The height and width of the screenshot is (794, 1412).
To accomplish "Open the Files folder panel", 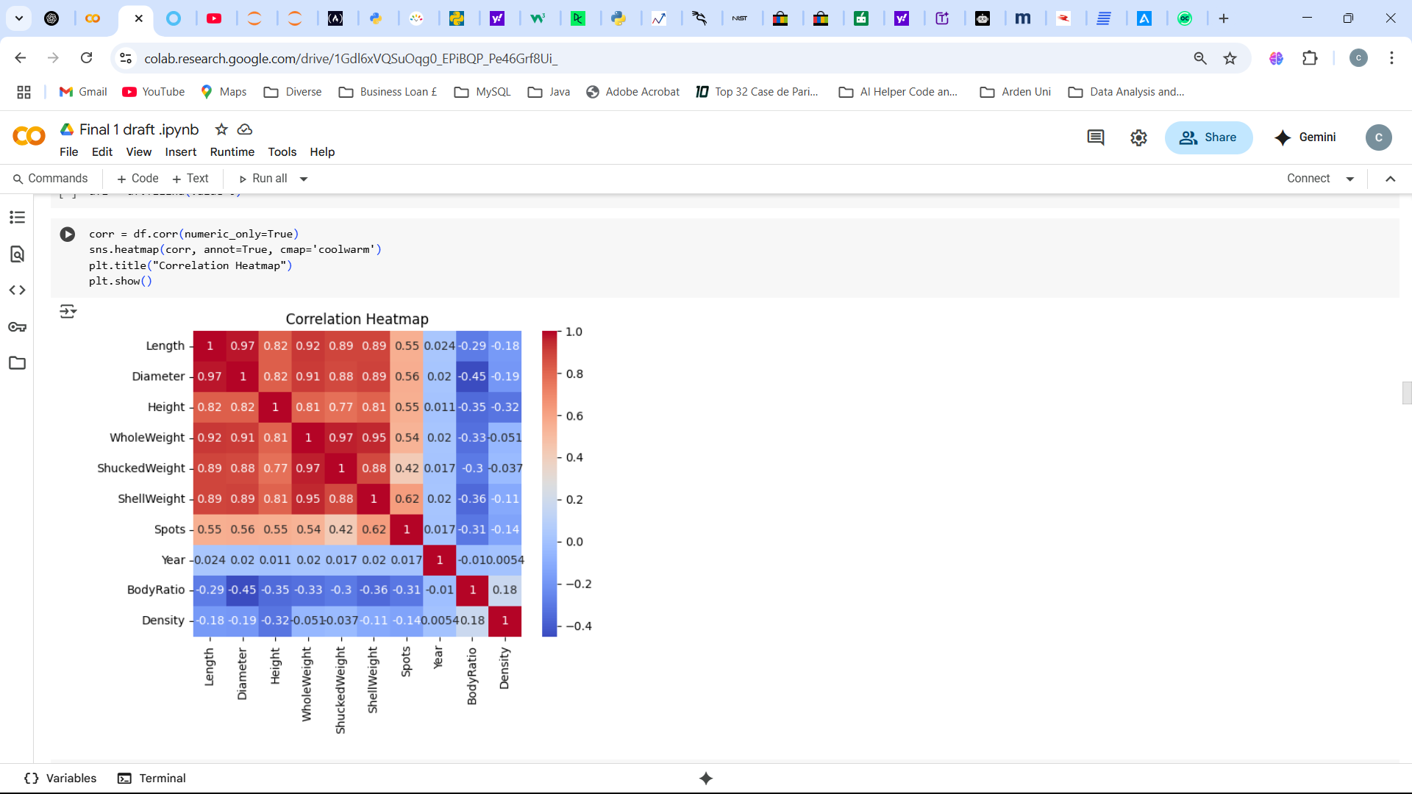I will (18, 363).
